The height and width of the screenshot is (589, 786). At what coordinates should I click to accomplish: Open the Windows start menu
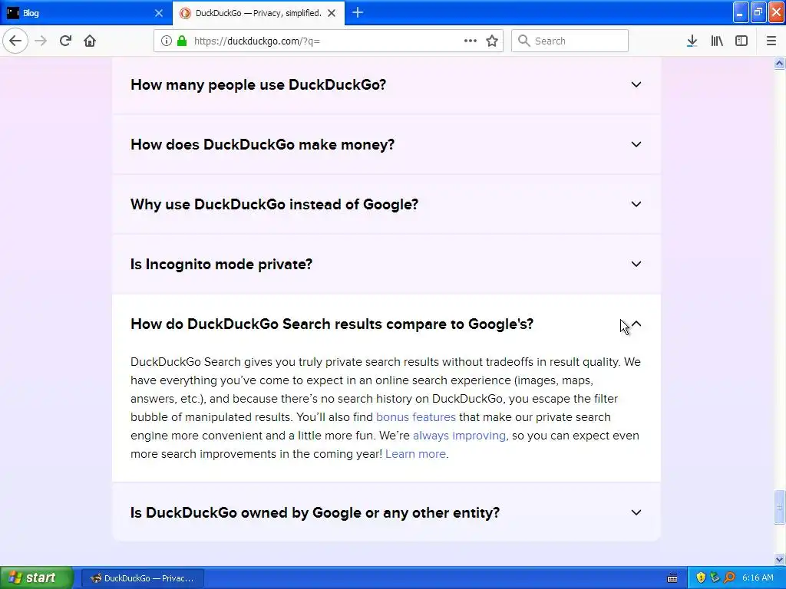(x=36, y=578)
